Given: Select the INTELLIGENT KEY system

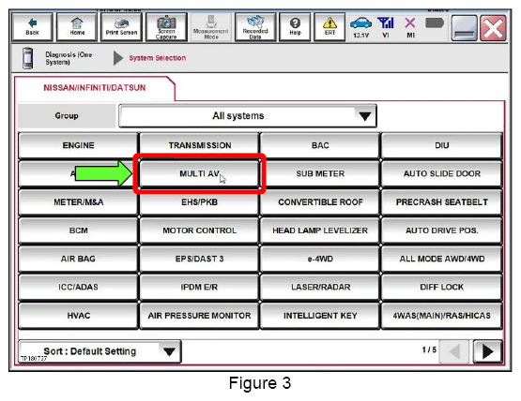Looking at the screenshot, I should [320, 316].
